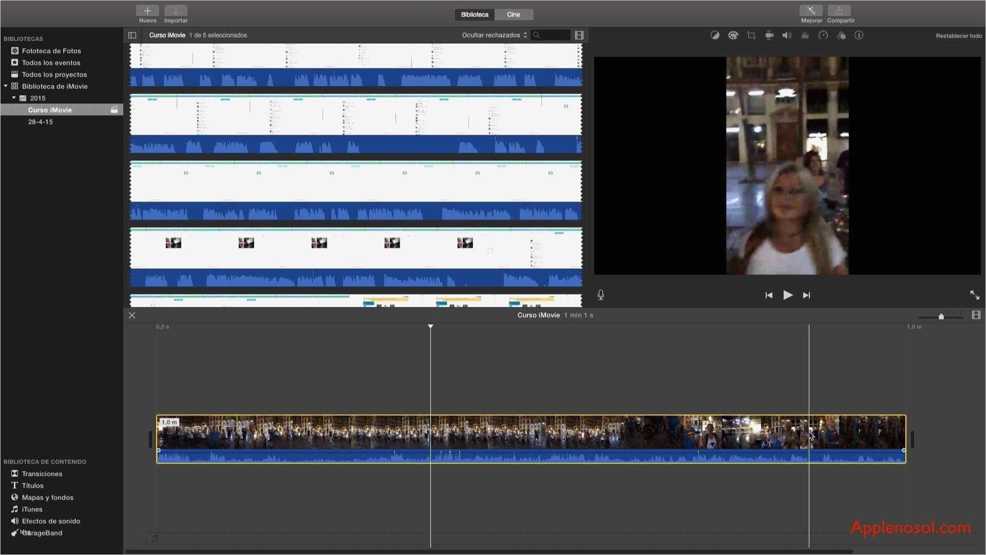Screen dimensions: 986x555
Task: Enable fullscreen playback in the viewer
Action: click(x=975, y=295)
